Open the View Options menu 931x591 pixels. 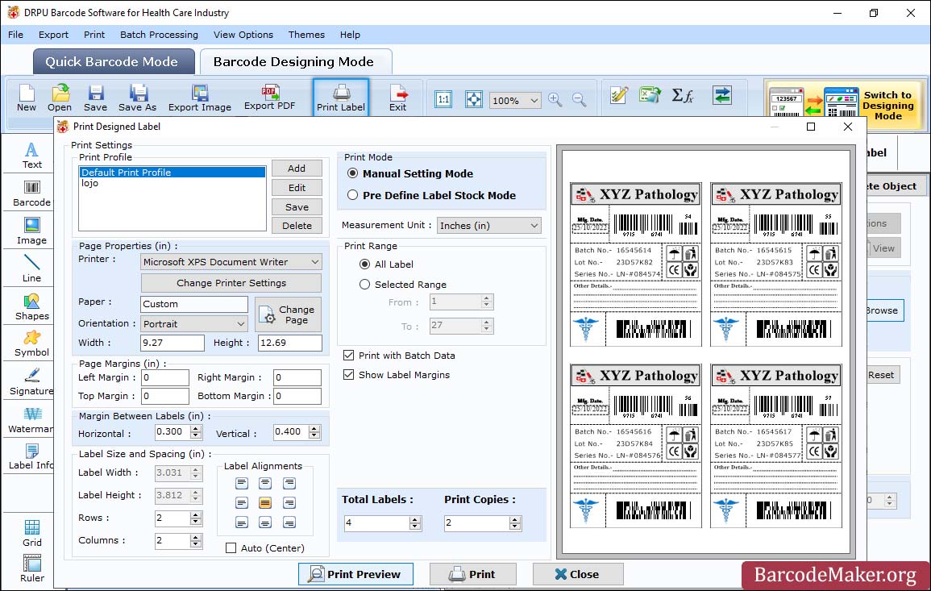tap(243, 35)
